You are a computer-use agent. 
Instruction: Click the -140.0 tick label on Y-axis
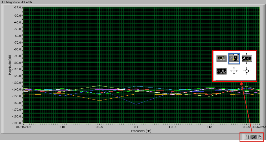[17, 89]
